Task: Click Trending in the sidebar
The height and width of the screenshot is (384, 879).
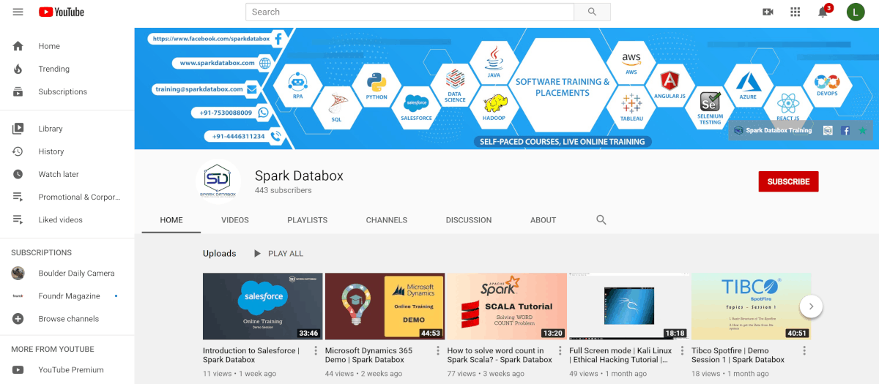Action: [54, 69]
